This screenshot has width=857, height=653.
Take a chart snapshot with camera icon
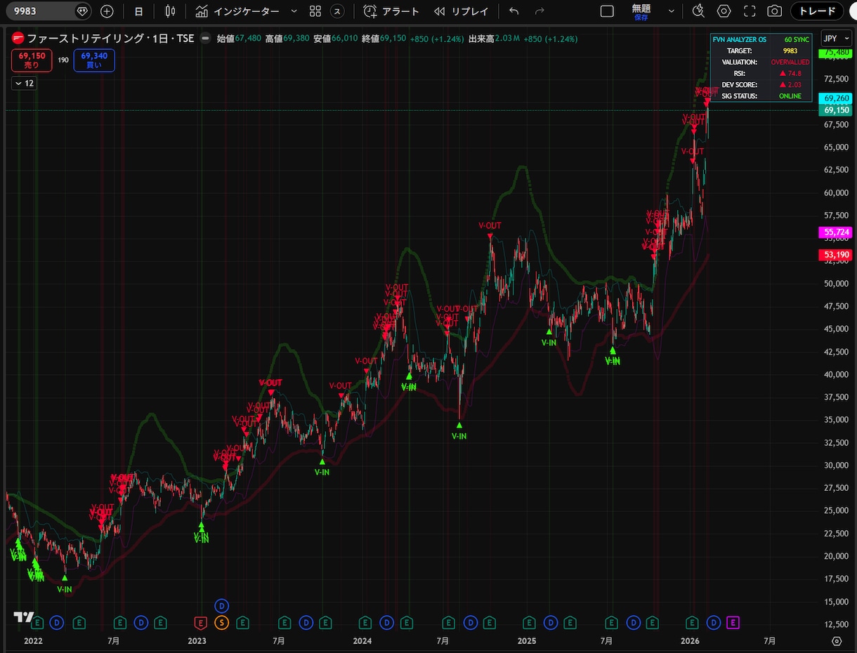click(775, 11)
